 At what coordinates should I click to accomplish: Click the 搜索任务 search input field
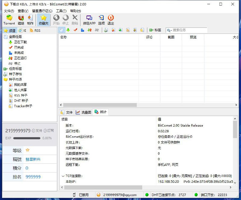point(189,30)
